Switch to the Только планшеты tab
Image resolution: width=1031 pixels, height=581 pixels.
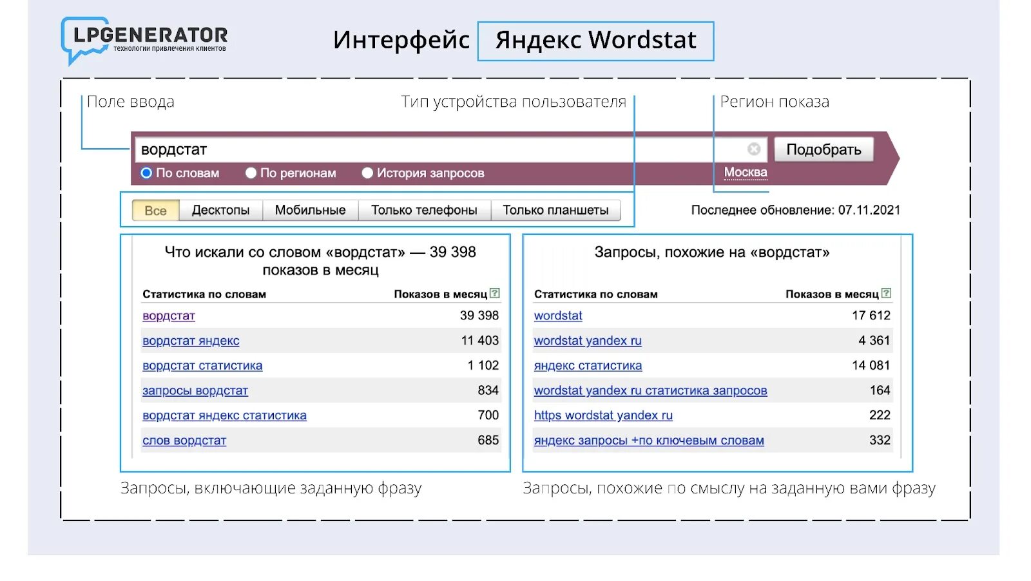click(555, 211)
